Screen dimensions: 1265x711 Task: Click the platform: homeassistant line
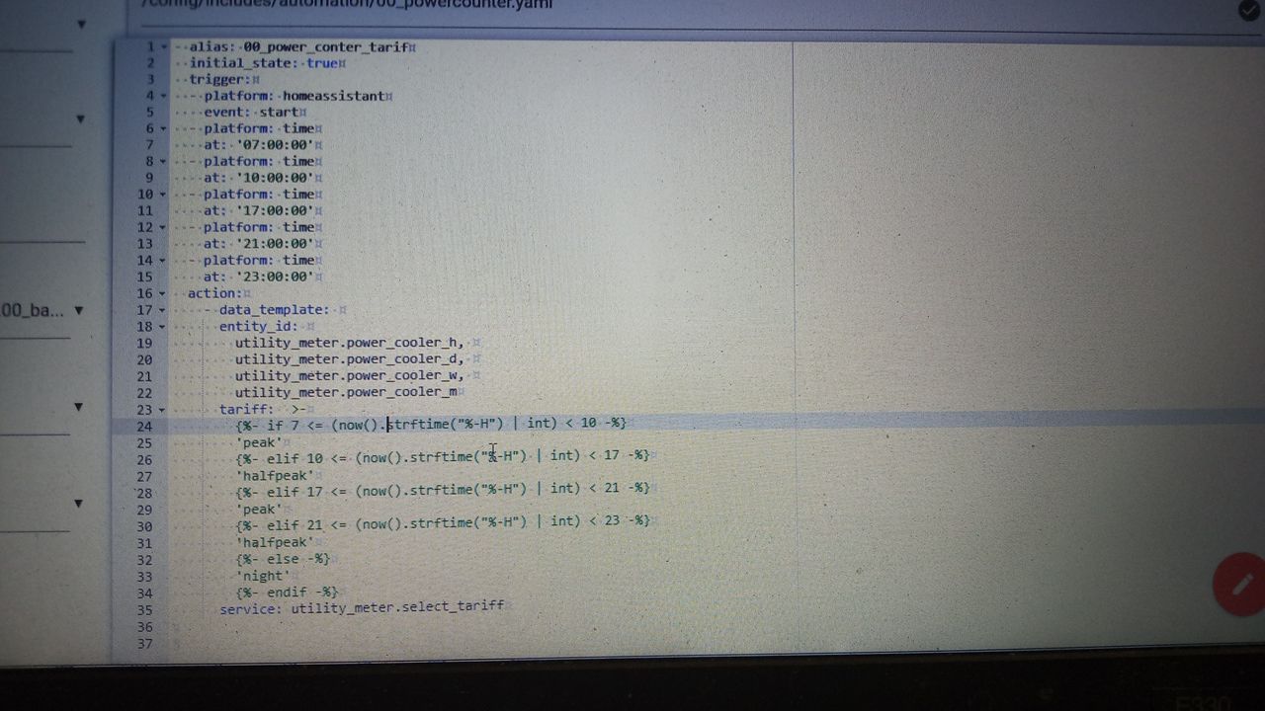pyautogui.click(x=296, y=96)
